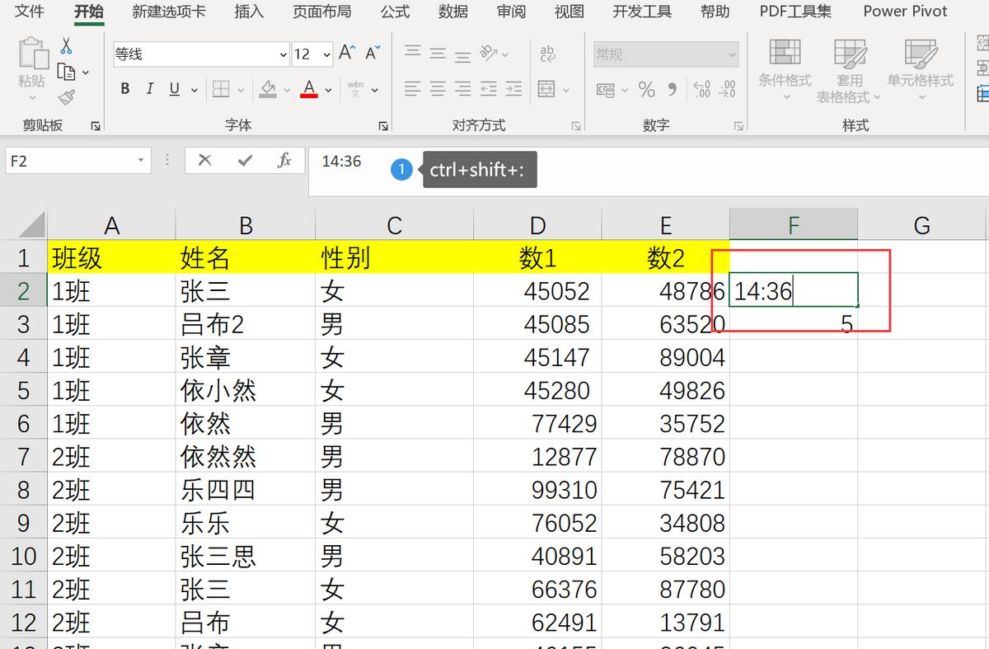Toggle italic formatting
The width and height of the screenshot is (989, 649).
(x=150, y=89)
